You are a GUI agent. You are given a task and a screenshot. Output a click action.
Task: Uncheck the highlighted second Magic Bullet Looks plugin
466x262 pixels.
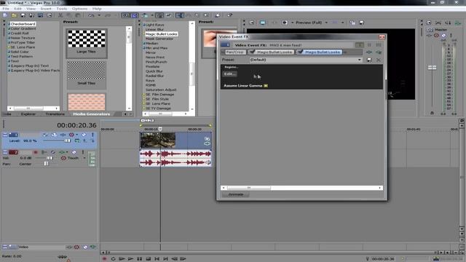300,52
